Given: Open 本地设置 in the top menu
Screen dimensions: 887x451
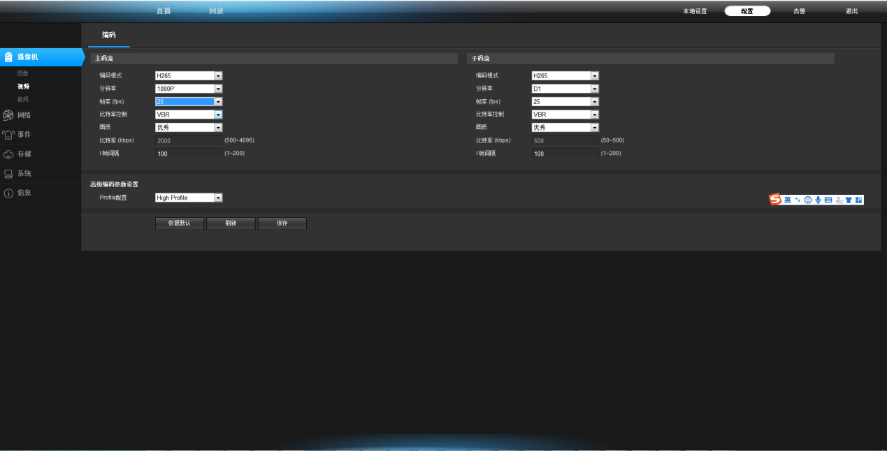Looking at the screenshot, I should tap(695, 11).
